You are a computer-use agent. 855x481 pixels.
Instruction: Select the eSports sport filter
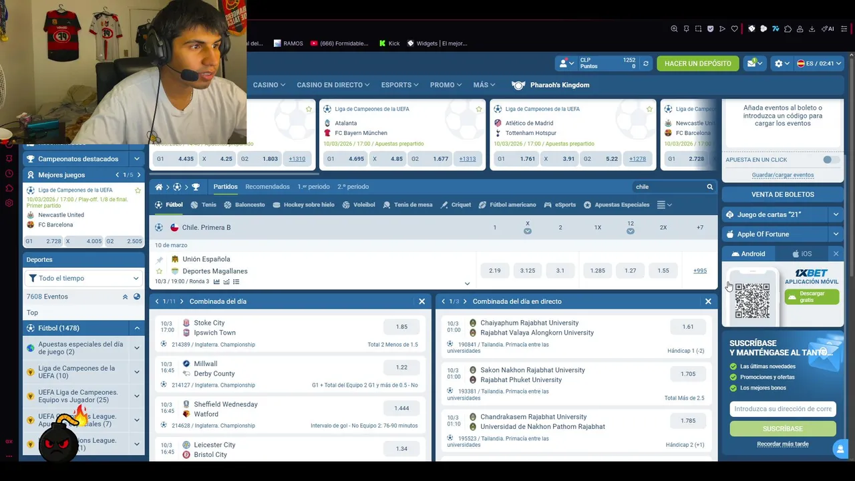point(560,205)
